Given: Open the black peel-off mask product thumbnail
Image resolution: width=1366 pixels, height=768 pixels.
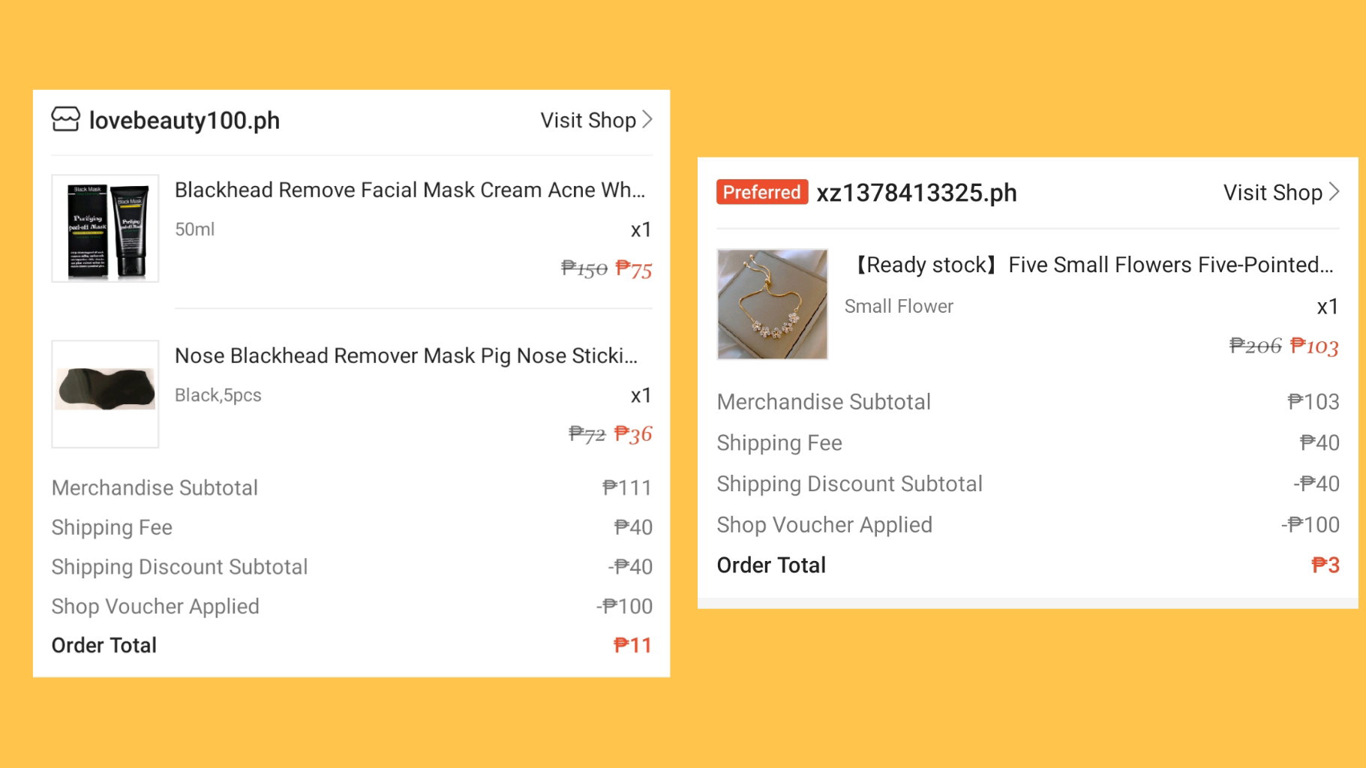Looking at the screenshot, I should (105, 229).
